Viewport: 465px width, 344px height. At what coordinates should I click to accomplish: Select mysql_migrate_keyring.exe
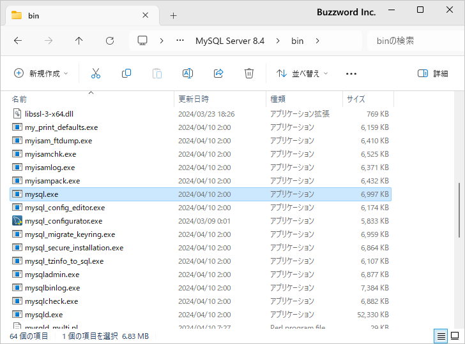coord(201,234)
